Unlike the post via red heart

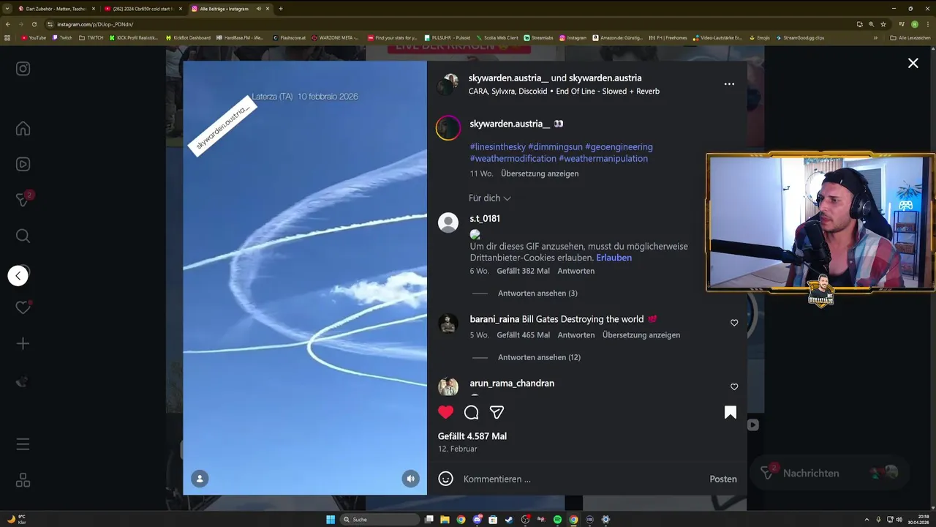tap(446, 412)
